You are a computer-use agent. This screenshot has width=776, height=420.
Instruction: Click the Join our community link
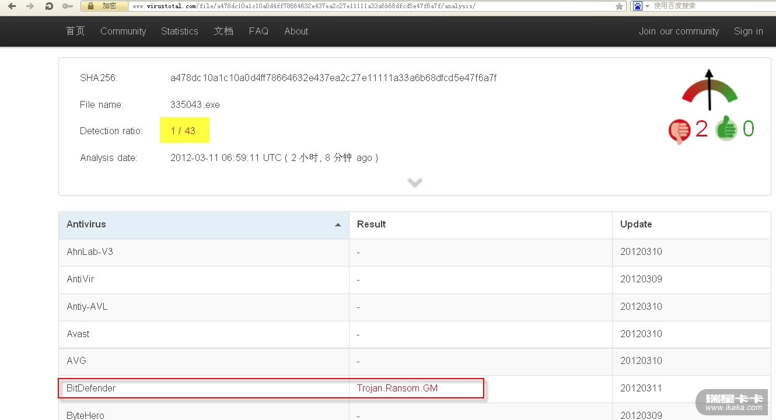679,31
